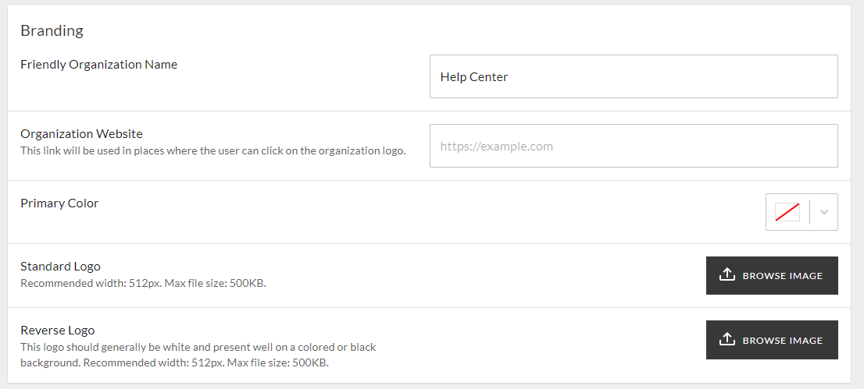
Task: Click the Branding section heading
Action: coord(52,31)
